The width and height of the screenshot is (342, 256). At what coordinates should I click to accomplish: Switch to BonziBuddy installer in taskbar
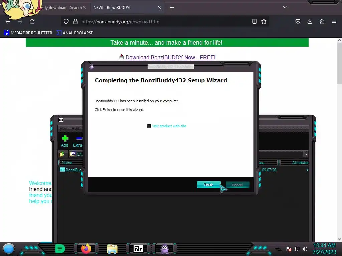(165, 249)
